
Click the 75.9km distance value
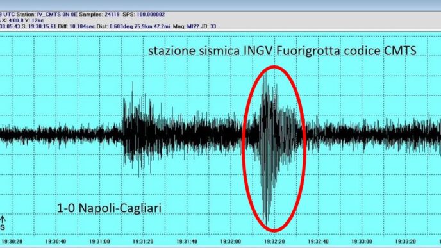[144, 26]
